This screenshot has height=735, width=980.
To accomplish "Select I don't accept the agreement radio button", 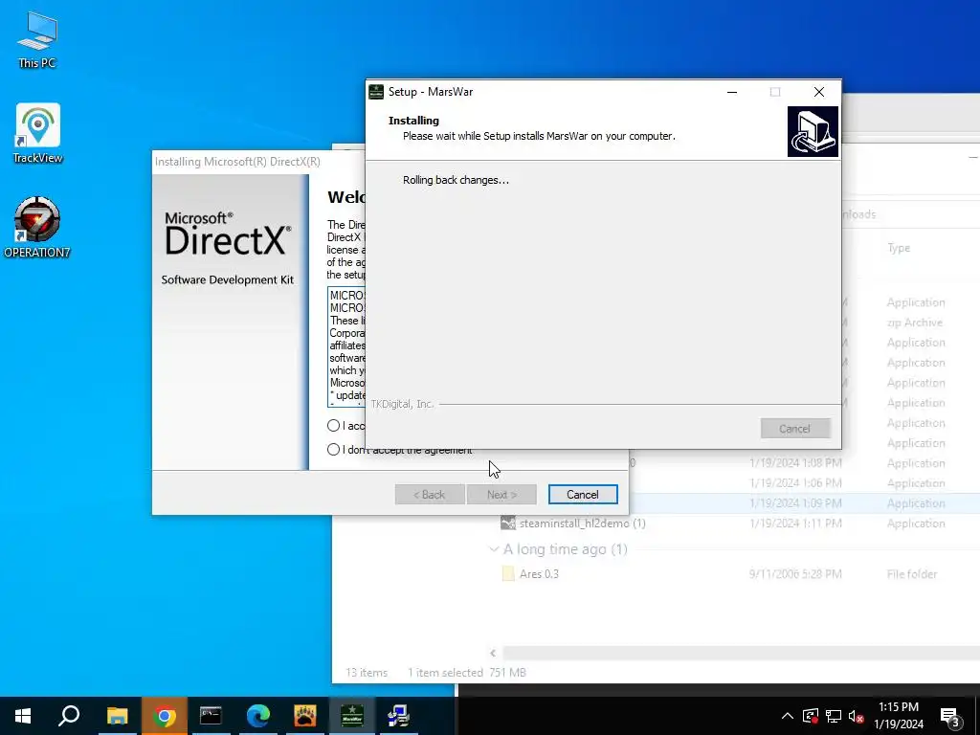I will 333,450.
